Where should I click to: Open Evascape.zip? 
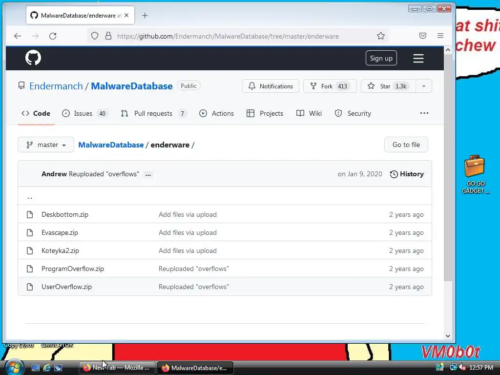60,233
